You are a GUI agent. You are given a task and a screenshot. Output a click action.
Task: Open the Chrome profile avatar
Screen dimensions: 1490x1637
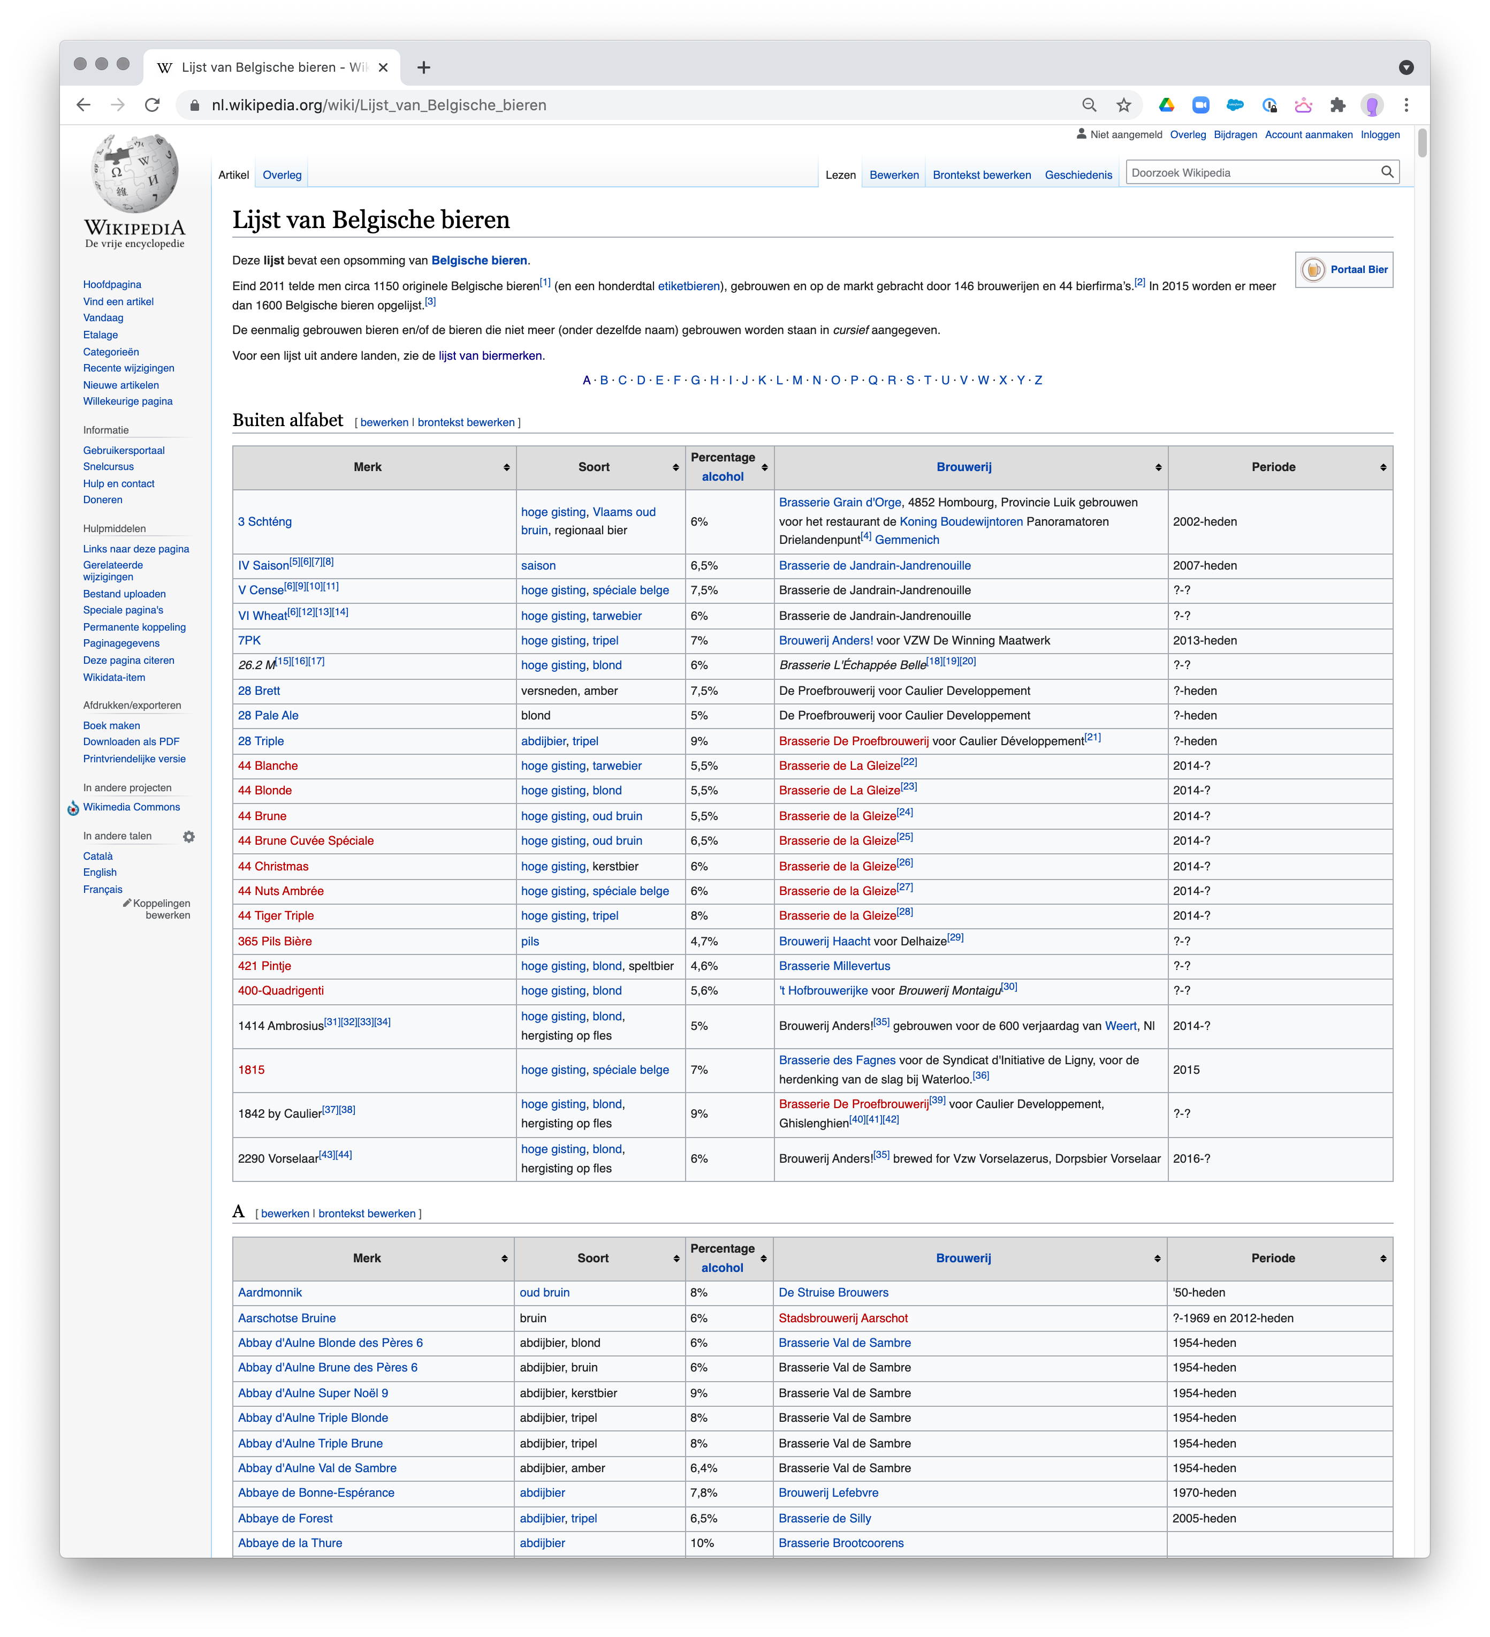pyautogui.click(x=1372, y=105)
